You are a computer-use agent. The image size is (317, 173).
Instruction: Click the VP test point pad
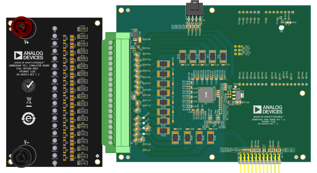pyautogui.click(x=54, y=28)
